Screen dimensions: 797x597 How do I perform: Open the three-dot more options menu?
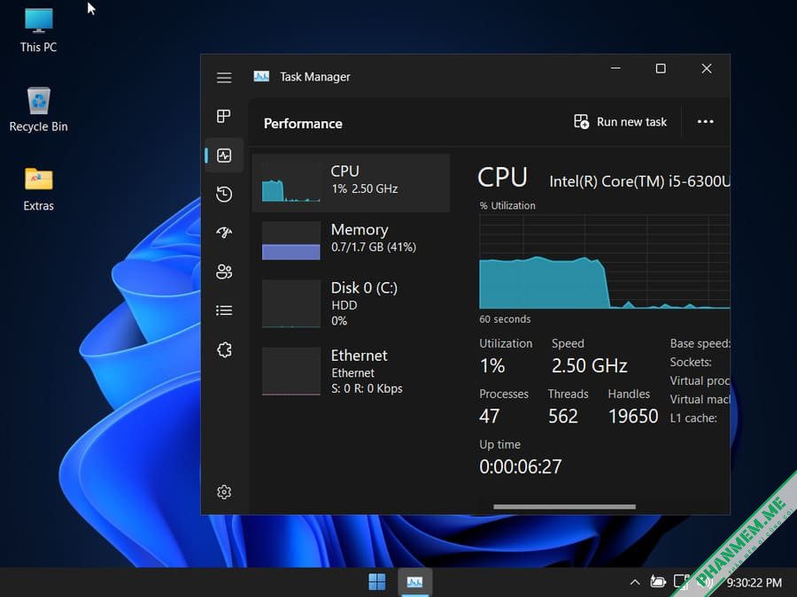(706, 122)
